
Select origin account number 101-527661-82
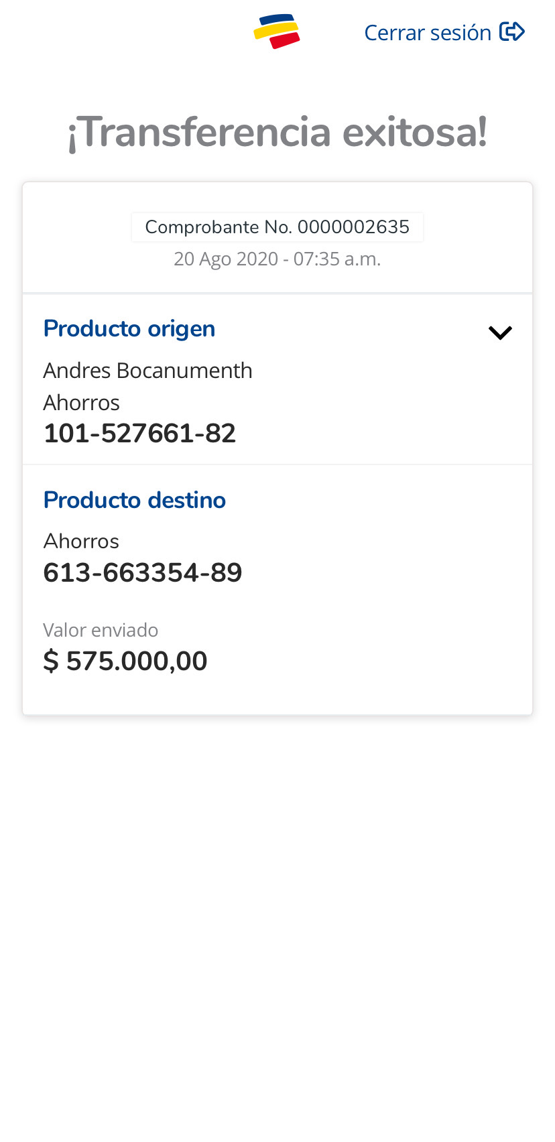pyautogui.click(x=139, y=433)
